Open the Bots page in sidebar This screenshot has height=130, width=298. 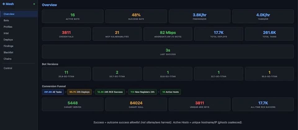point(6,20)
